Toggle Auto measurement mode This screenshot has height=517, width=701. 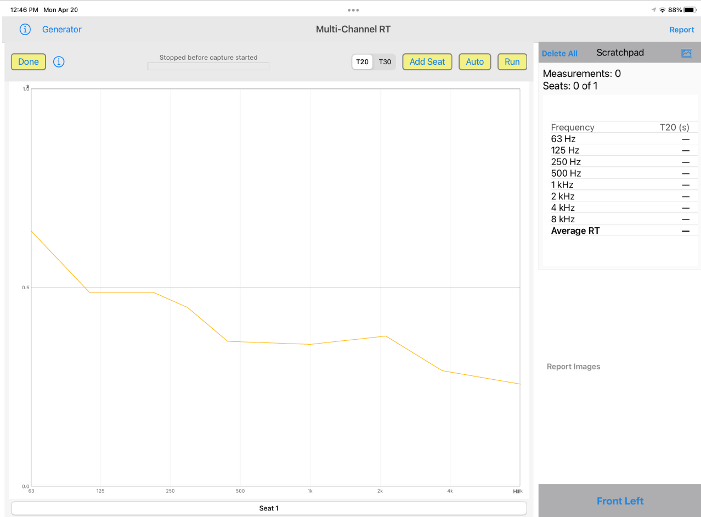[474, 62]
